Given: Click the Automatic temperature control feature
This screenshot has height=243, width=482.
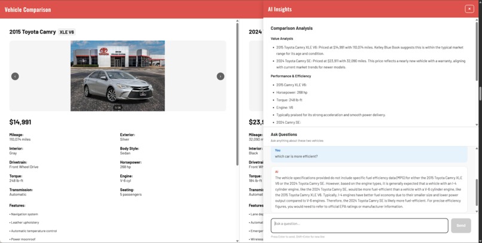Looking at the screenshot, I should (33, 230).
